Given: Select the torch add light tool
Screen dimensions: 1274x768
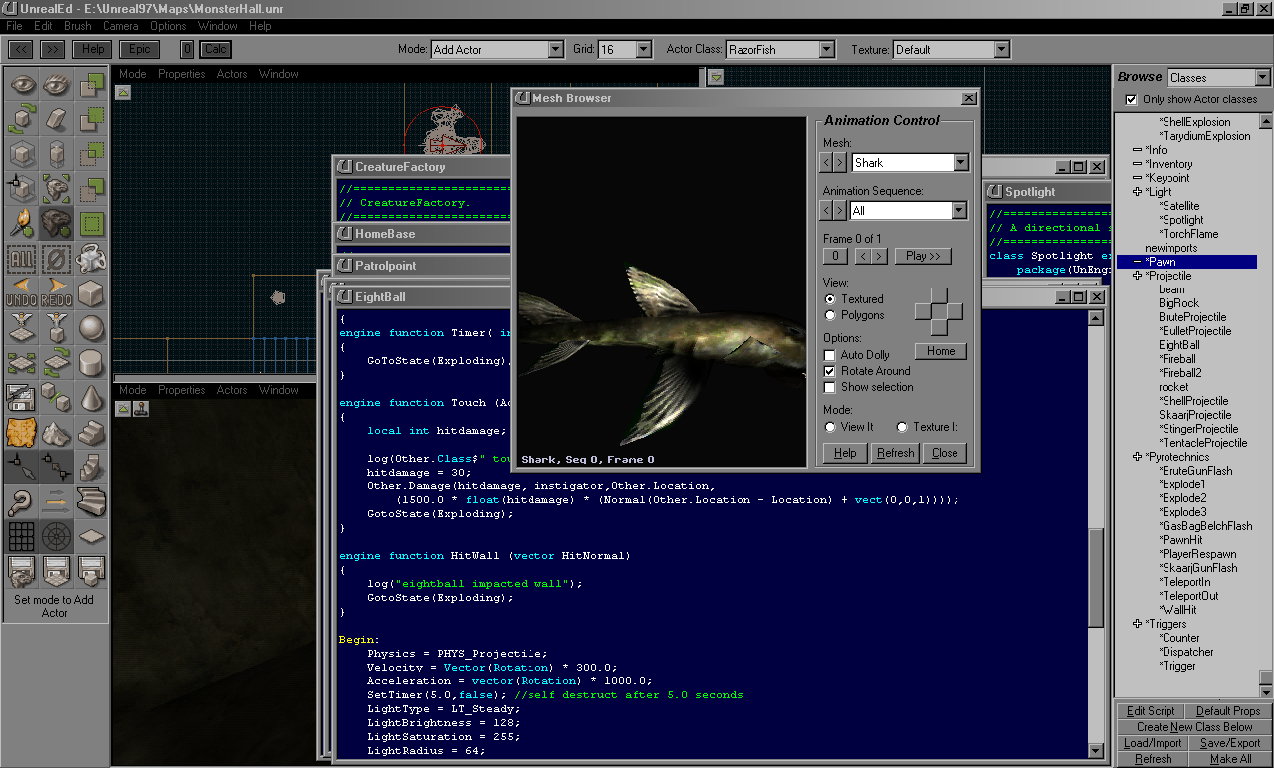Looking at the screenshot, I should [x=22, y=224].
